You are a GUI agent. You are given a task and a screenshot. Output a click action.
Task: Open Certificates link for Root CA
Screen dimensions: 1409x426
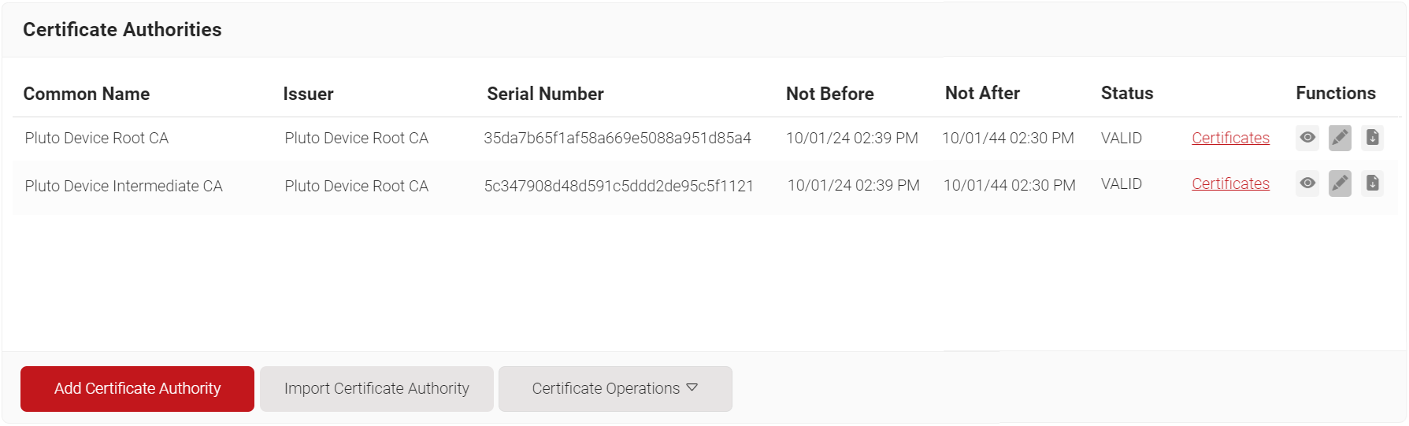[x=1230, y=138]
